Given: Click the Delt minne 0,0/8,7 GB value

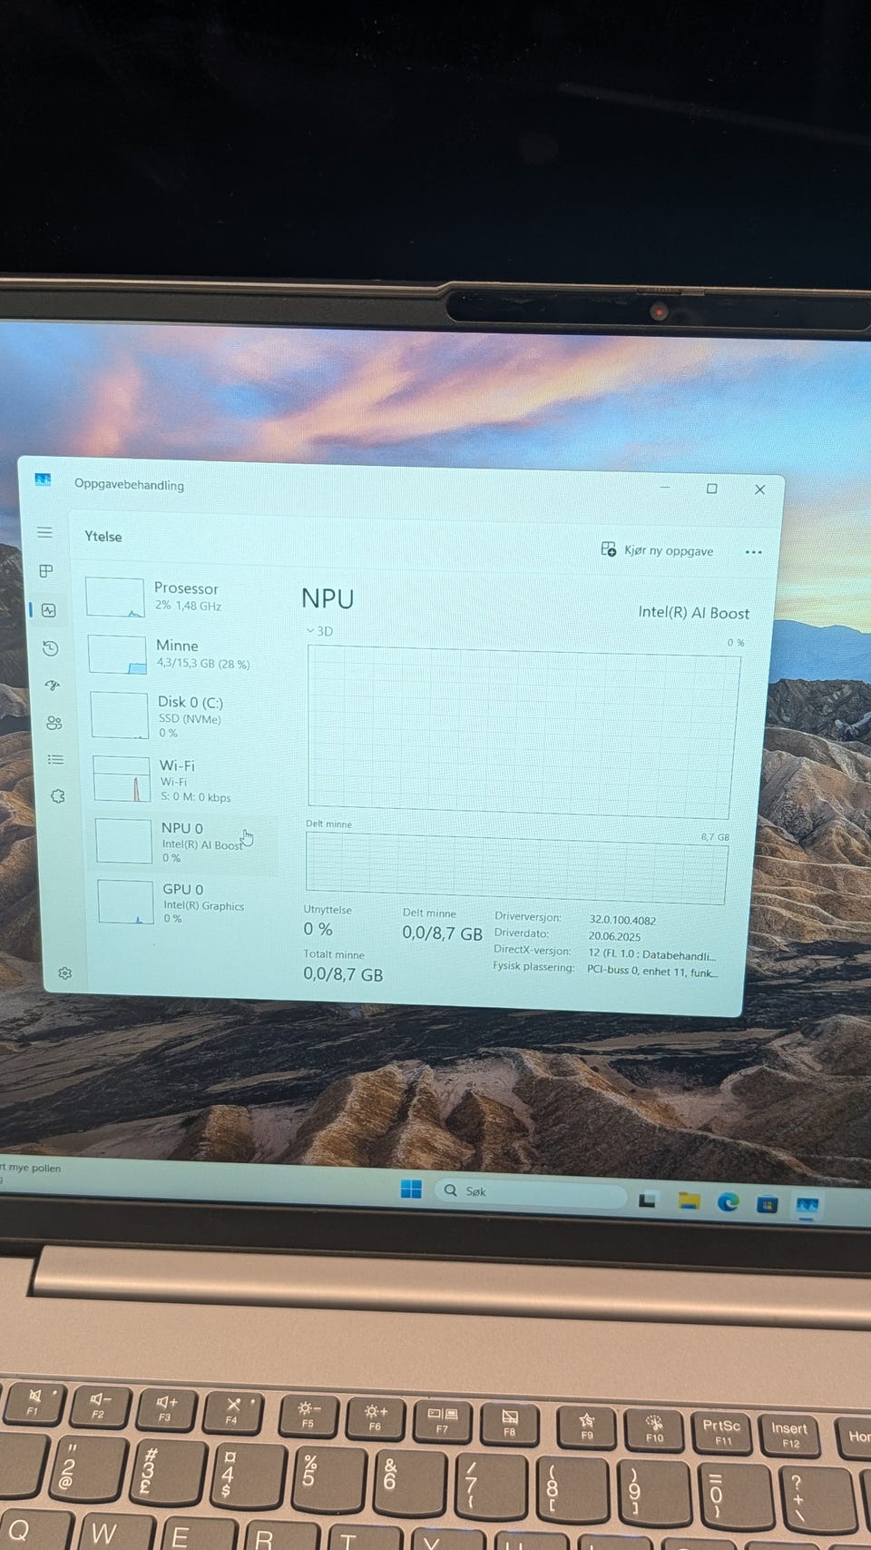Looking at the screenshot, I should (x=442, y=933).
